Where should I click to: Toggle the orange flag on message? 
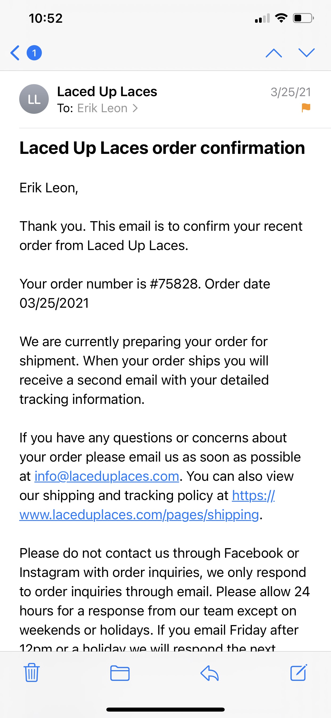pos(306,108)
